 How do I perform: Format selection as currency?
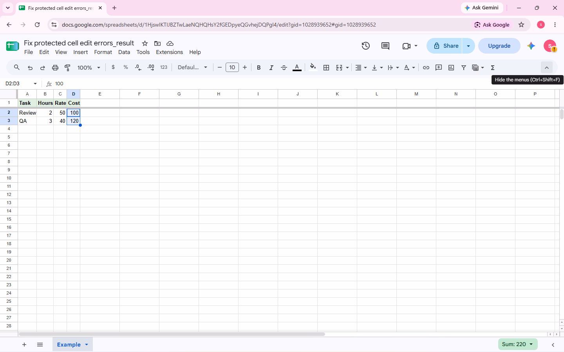[x=113, y=67]
